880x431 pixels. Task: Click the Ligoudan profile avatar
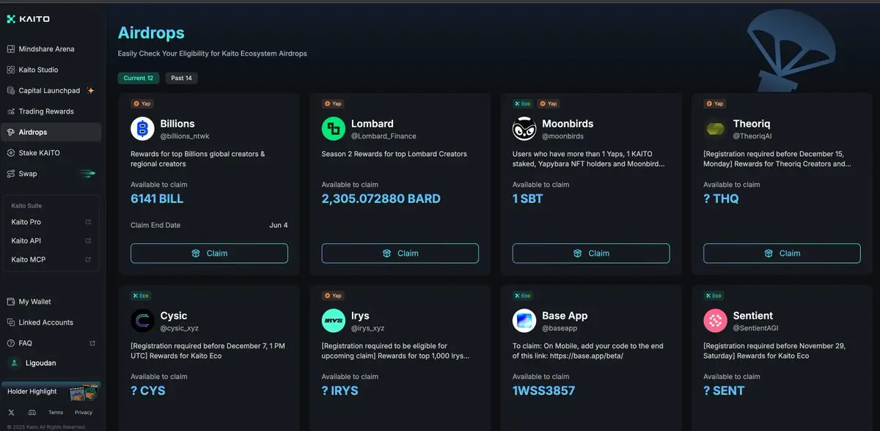13,363
